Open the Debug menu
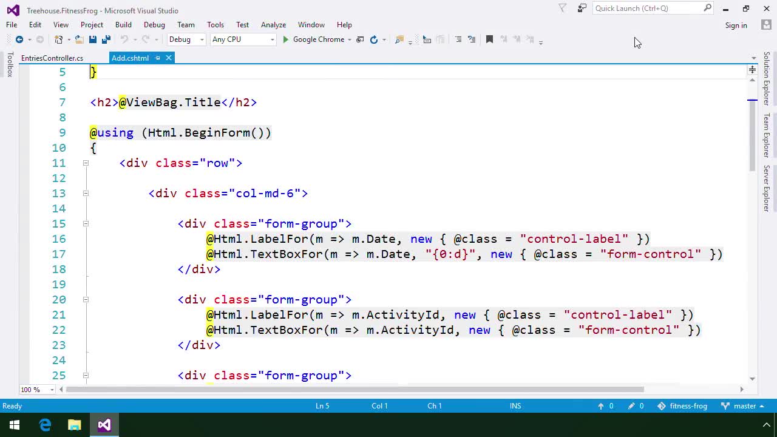777x437 pixels. [154, 25]
